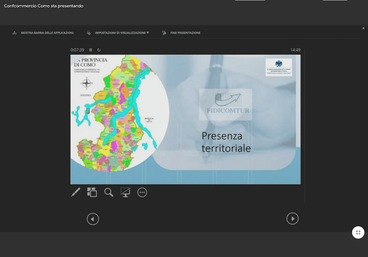Click the Confcommercio Como logo on slide
This screenshot has width=368, height=257.
pyautogui.click(x=279, y=67)
